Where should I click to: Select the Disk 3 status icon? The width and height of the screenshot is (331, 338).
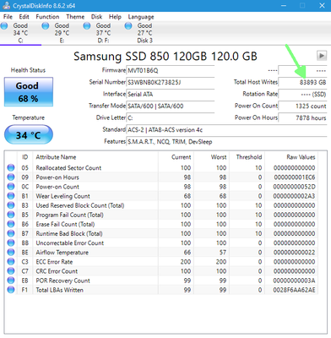[x=128, y=26]
